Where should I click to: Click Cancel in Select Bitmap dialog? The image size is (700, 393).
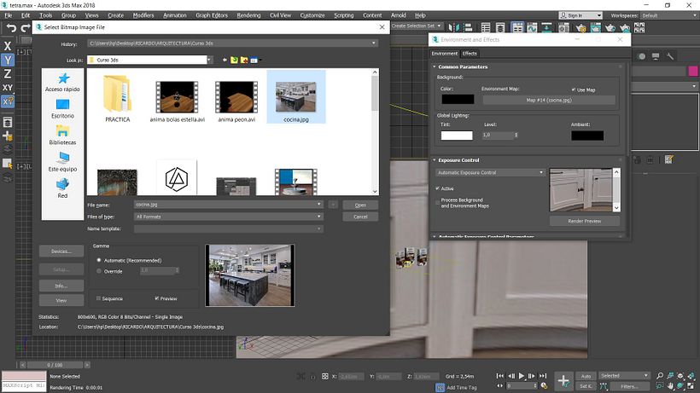point(360,217)
